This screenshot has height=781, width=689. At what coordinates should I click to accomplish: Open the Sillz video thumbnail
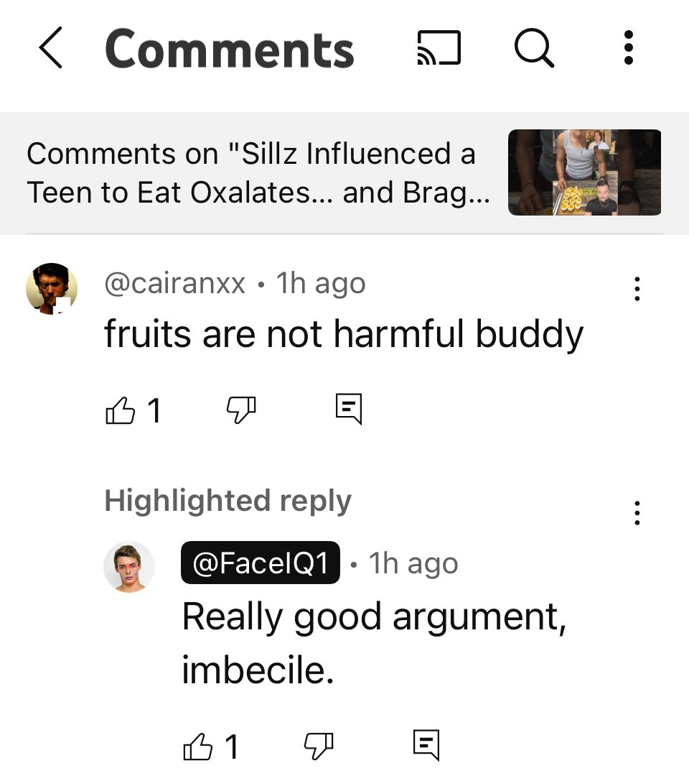click(x=584, y=172)
